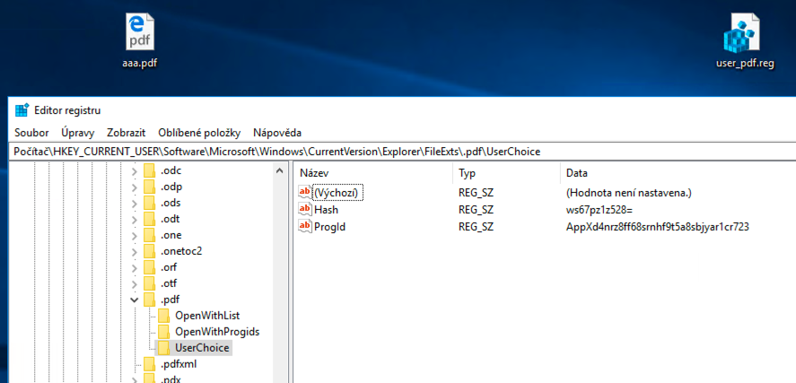
Task: Click REG_SZ type in ProgId row
Action: pyautogui.click(x=476, y=227)
